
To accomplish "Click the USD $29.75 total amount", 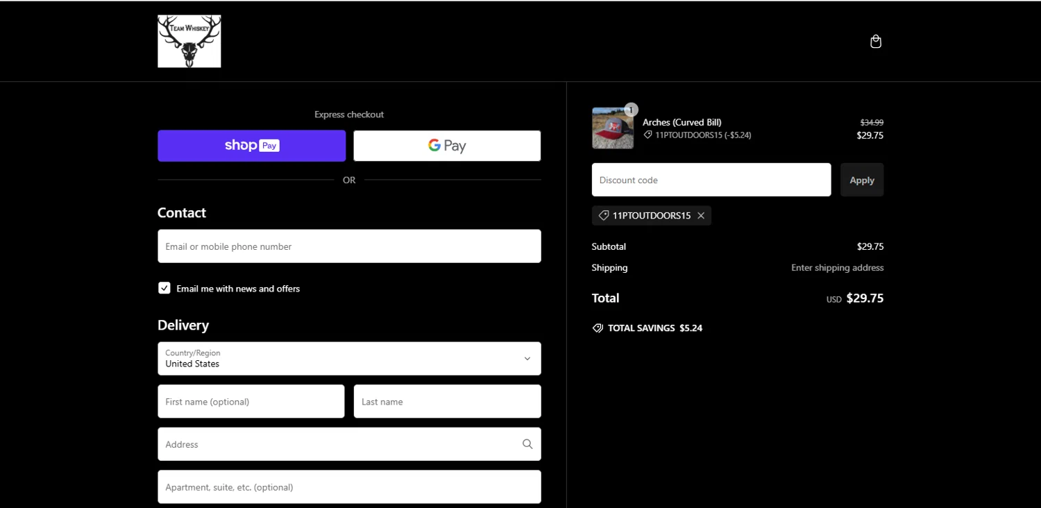I will (x=855, y=298).
